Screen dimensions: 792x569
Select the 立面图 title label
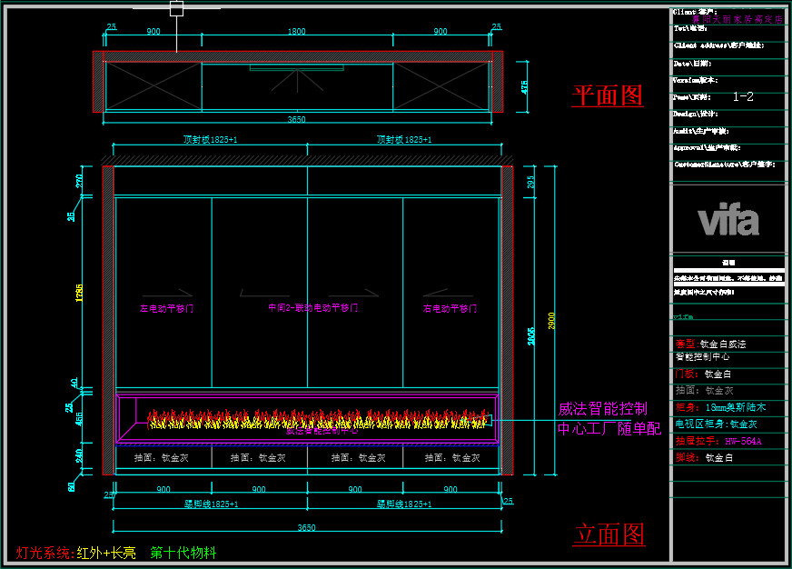609,534
